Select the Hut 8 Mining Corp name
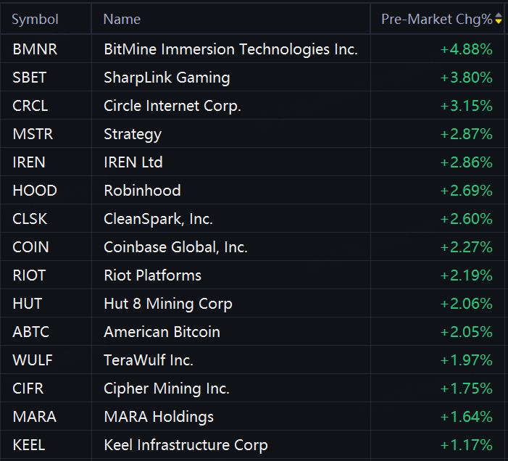 coord(168,304)
